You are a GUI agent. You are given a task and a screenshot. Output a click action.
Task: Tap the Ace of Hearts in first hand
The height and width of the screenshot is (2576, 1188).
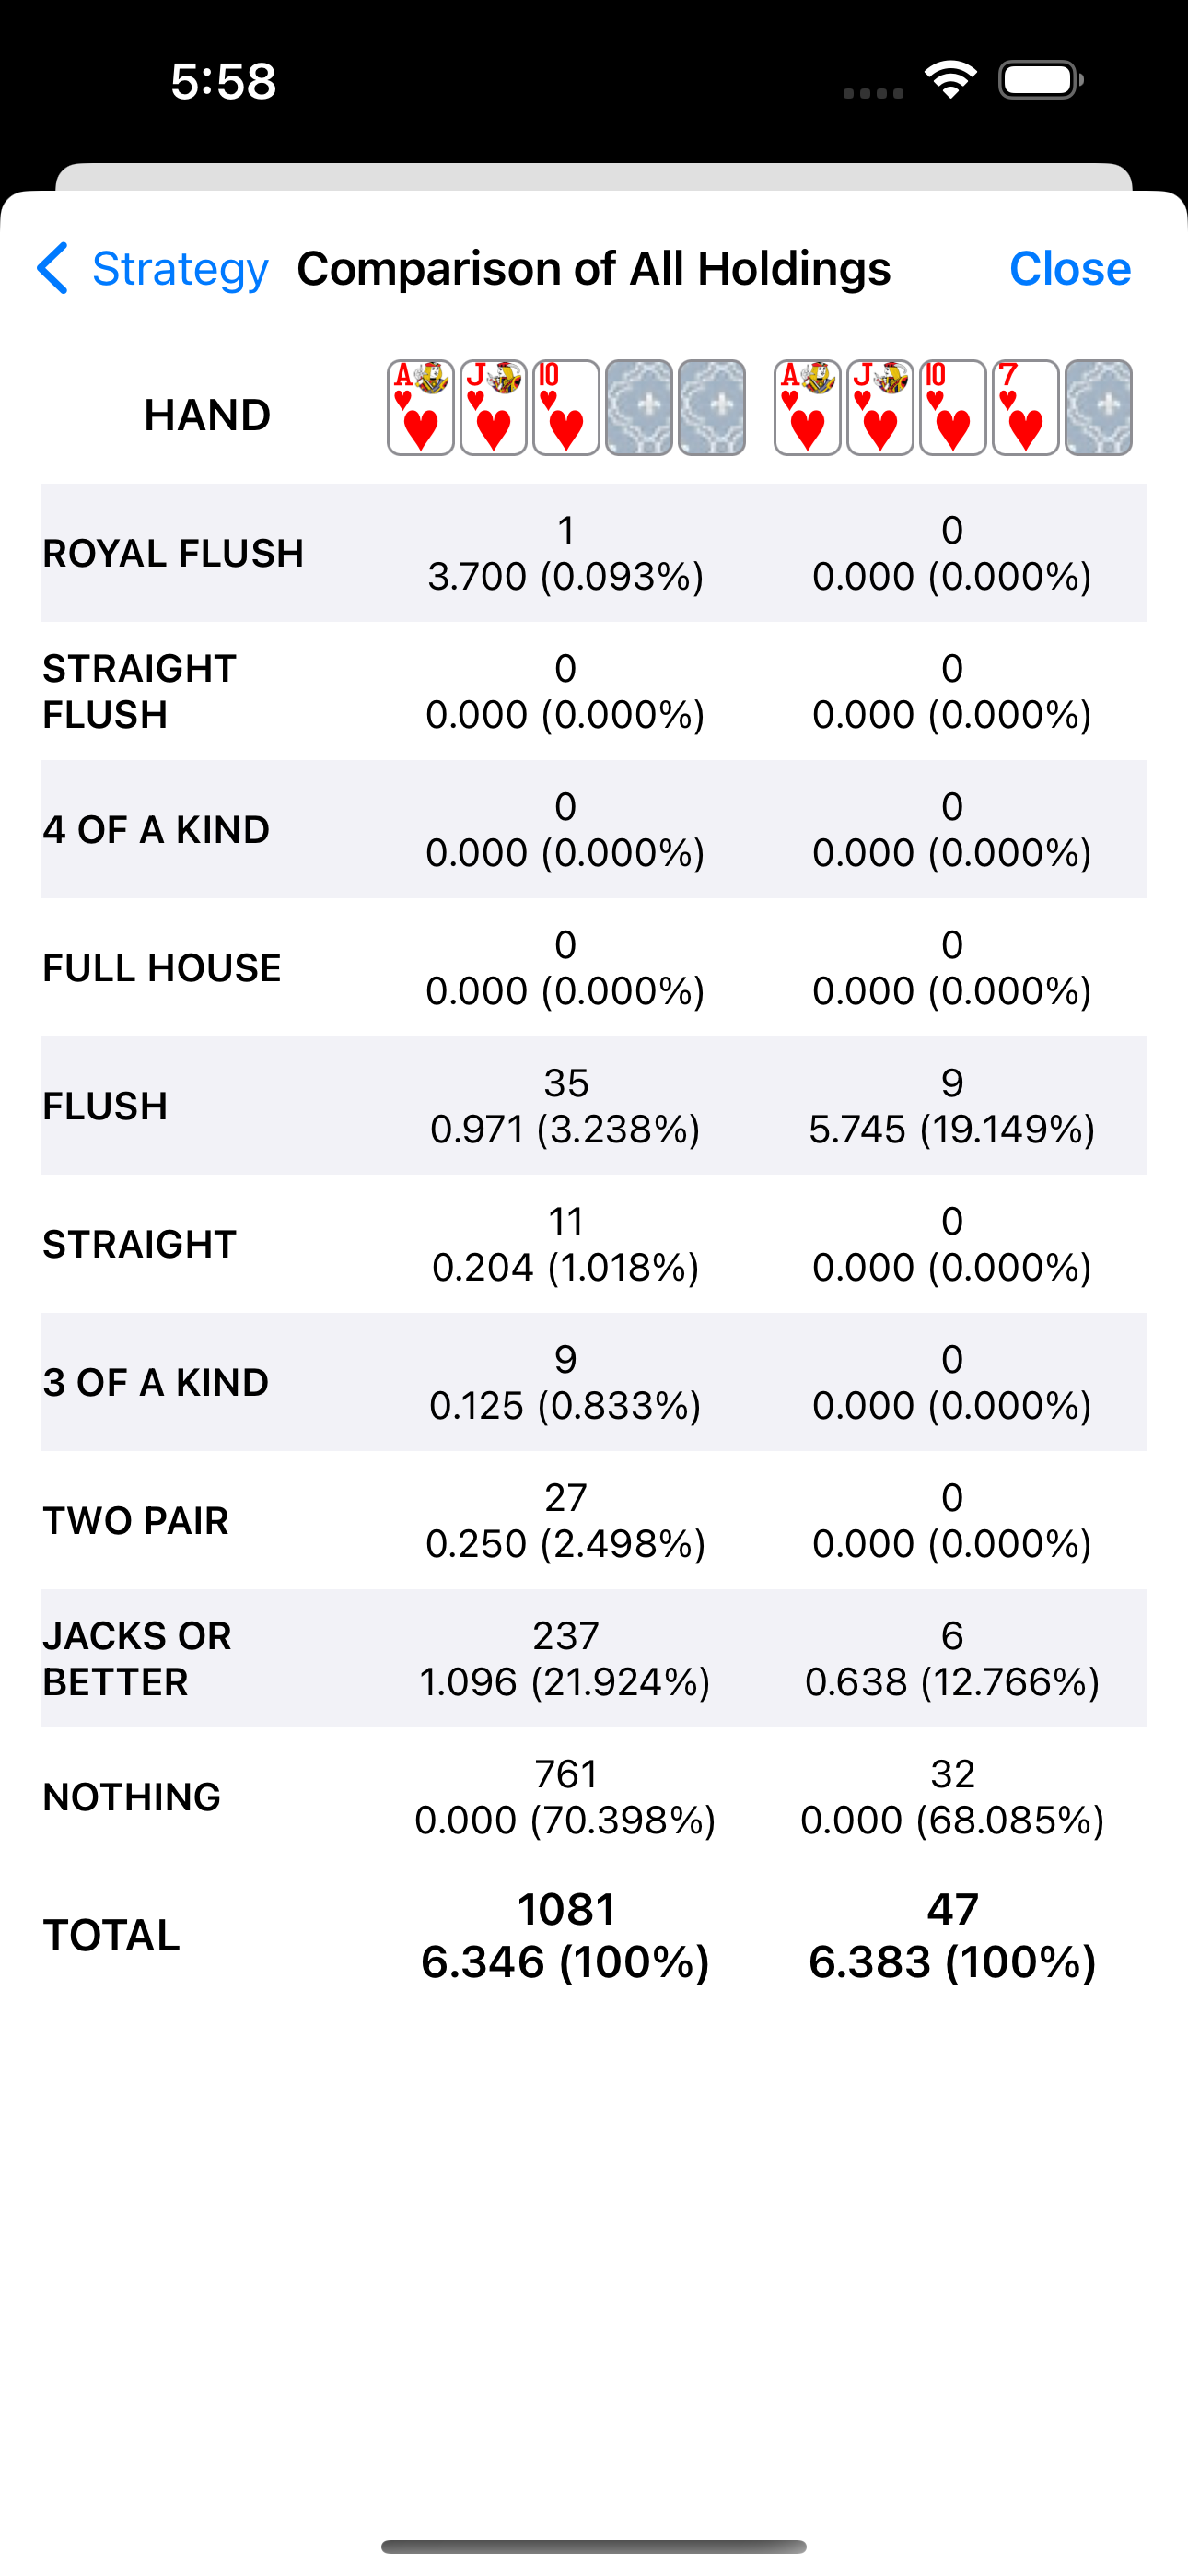click(420, 408)
